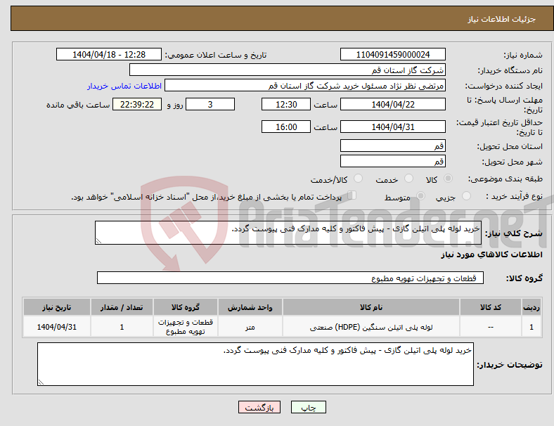Screen dimensions: 554x426
Task: Click the اطلاعات کالاهای مورد نیاز heading
Action: point(491,254)
